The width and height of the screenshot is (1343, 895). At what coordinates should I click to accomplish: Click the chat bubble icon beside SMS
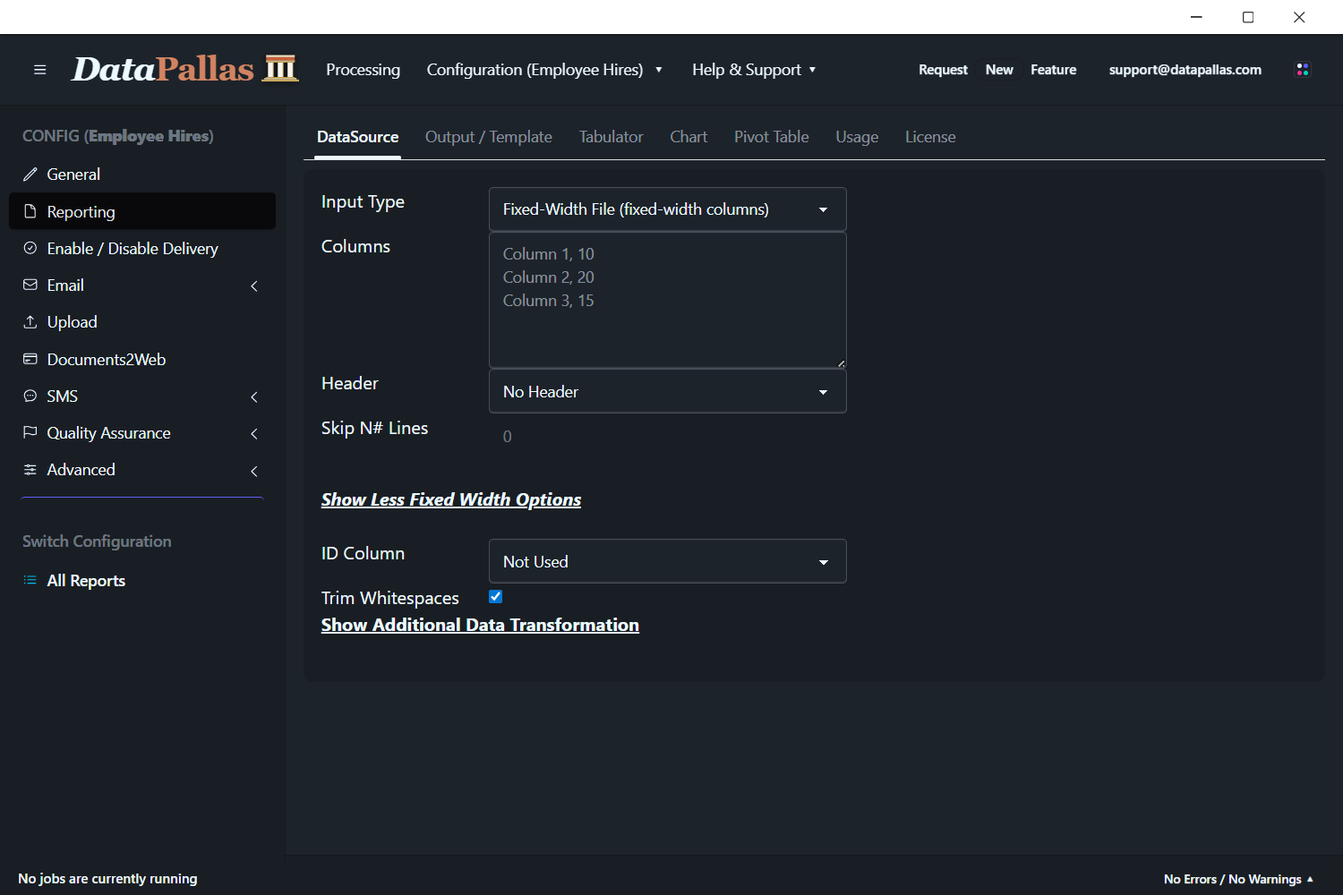pos(30,396)
